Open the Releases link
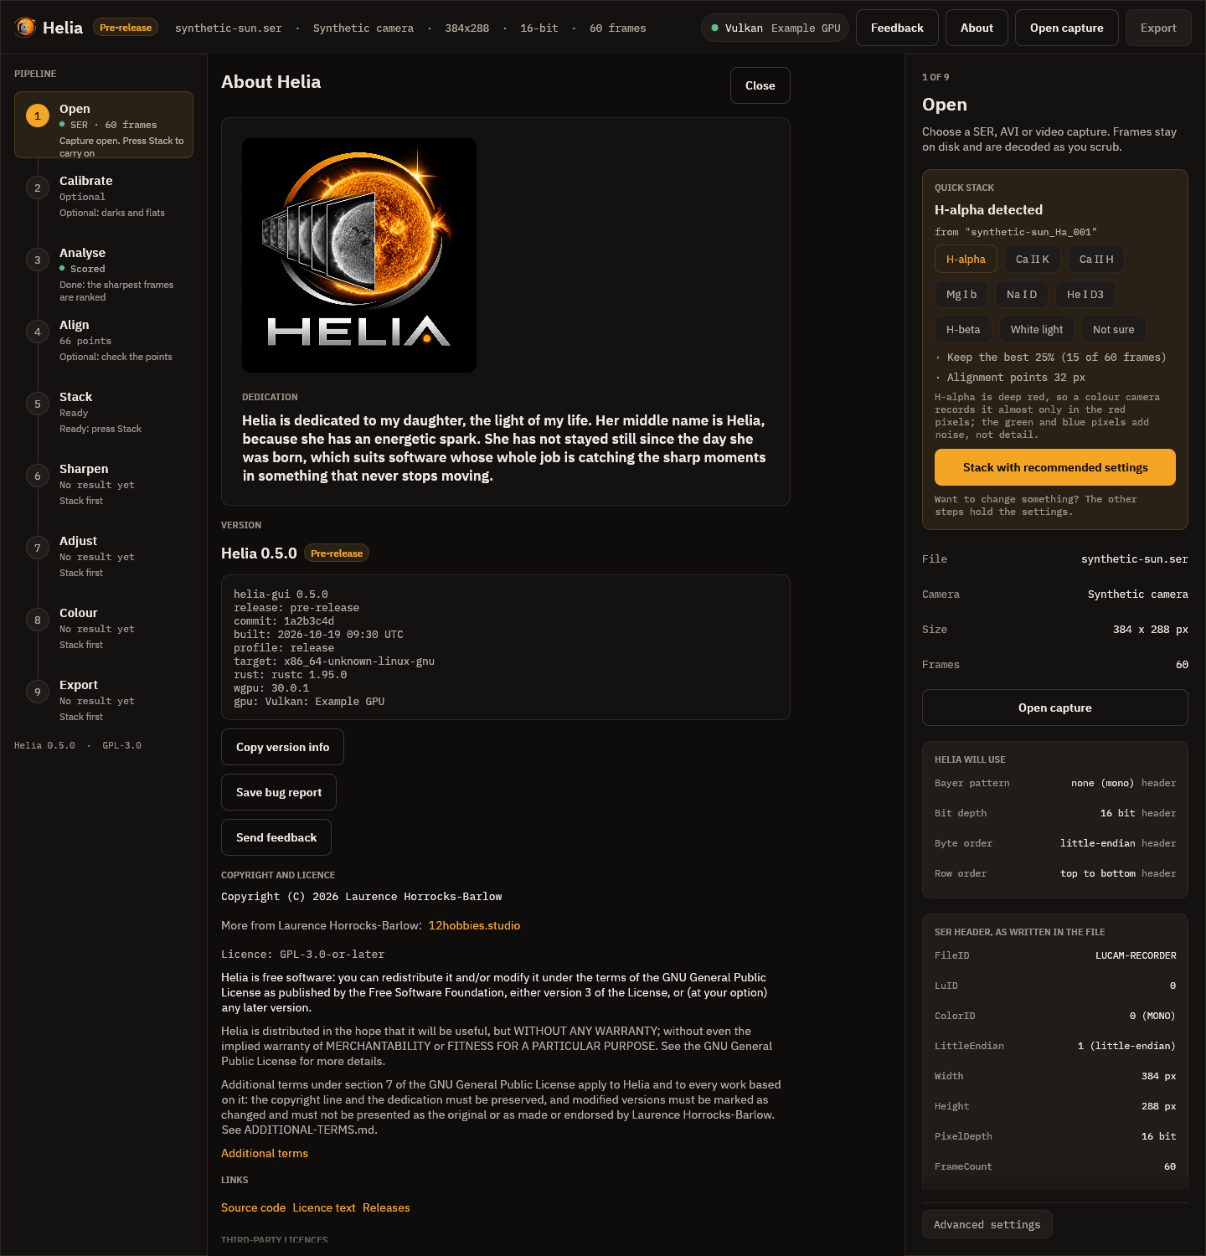Screen dimensions: 1206x1256 point(386,1207)
